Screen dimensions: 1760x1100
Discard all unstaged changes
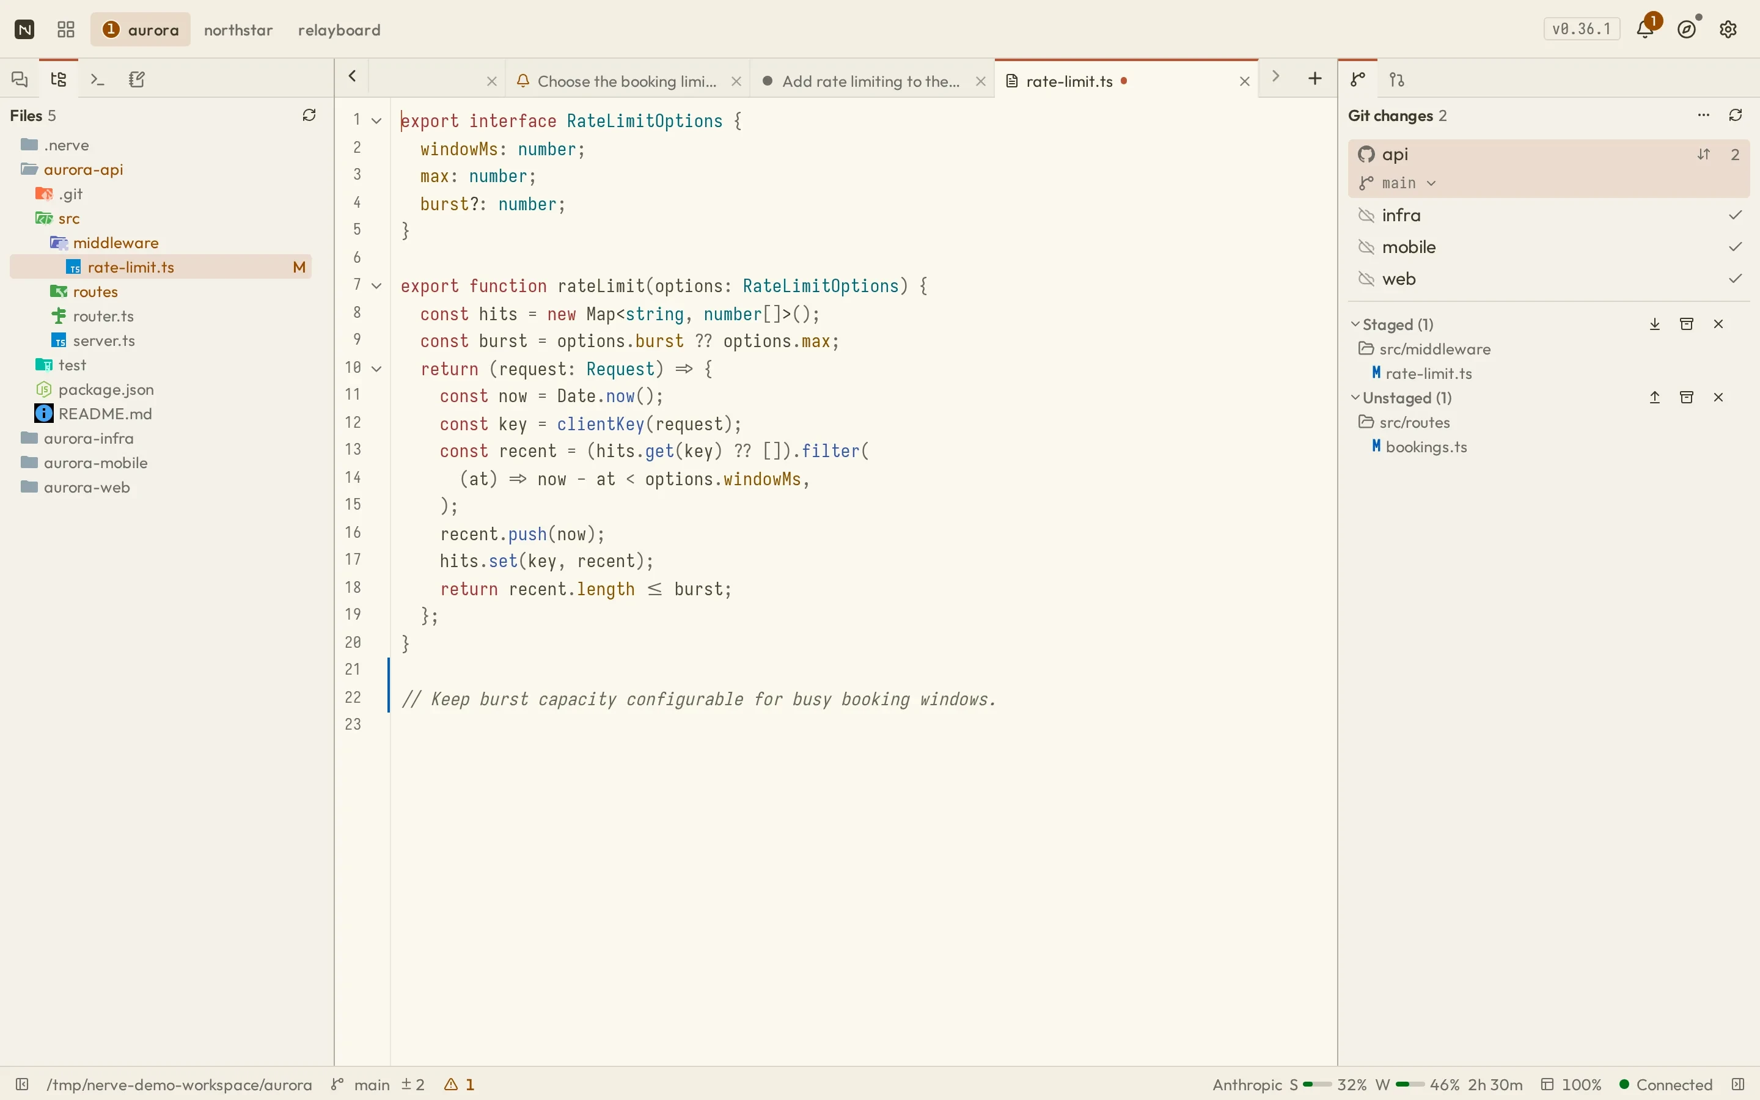(1719, 397)
